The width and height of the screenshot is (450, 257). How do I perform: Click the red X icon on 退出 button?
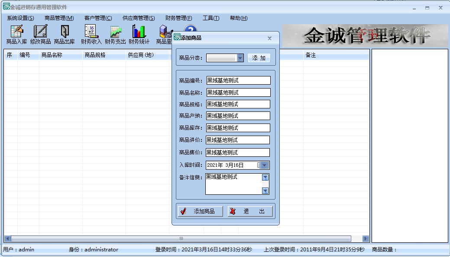tap(233, 211)
